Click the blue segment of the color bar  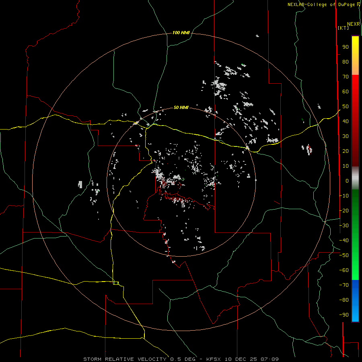[355, 301]
